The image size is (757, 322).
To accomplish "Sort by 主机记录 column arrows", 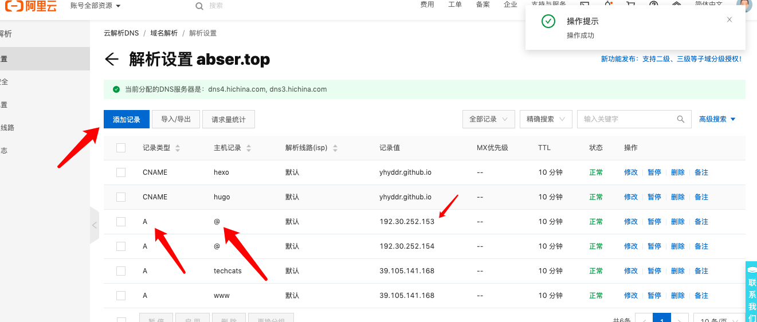I will click(x=249, y=148).
